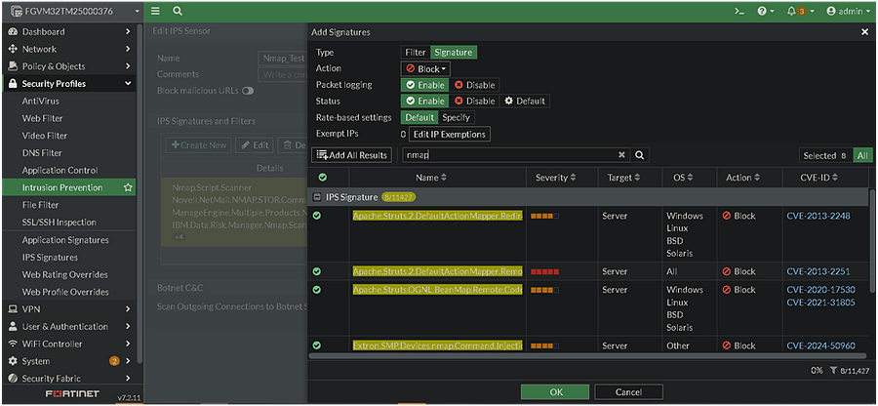
Task: Enable packet logging
Action: (x=425, y=85)
